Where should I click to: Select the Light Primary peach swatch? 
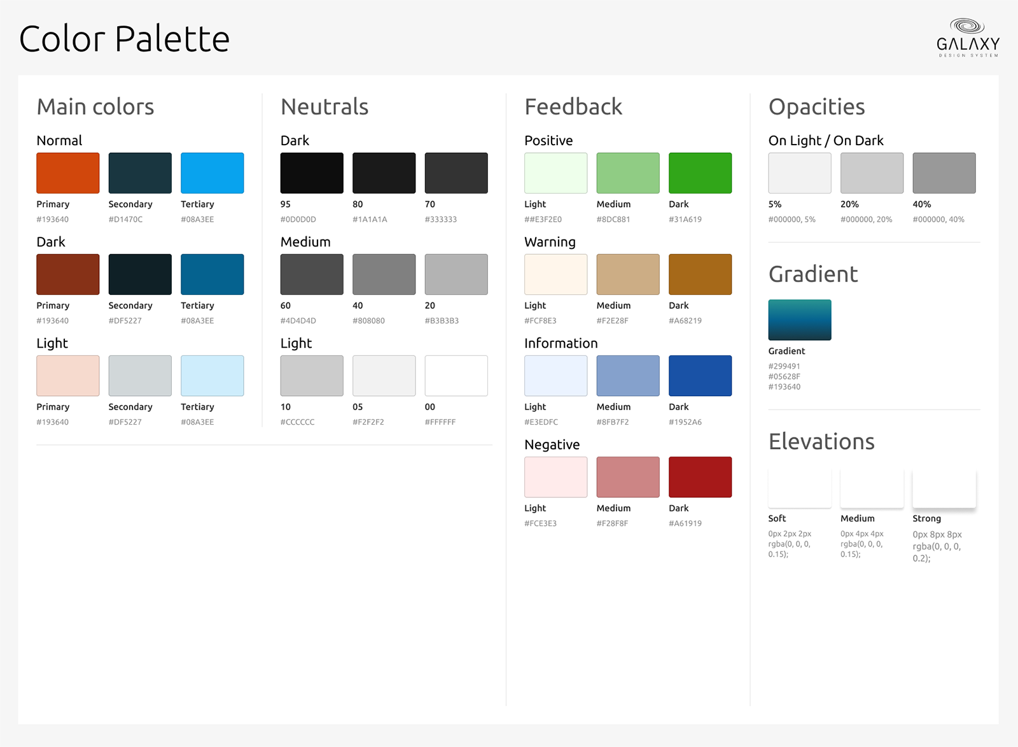click(x=68, y=376)
